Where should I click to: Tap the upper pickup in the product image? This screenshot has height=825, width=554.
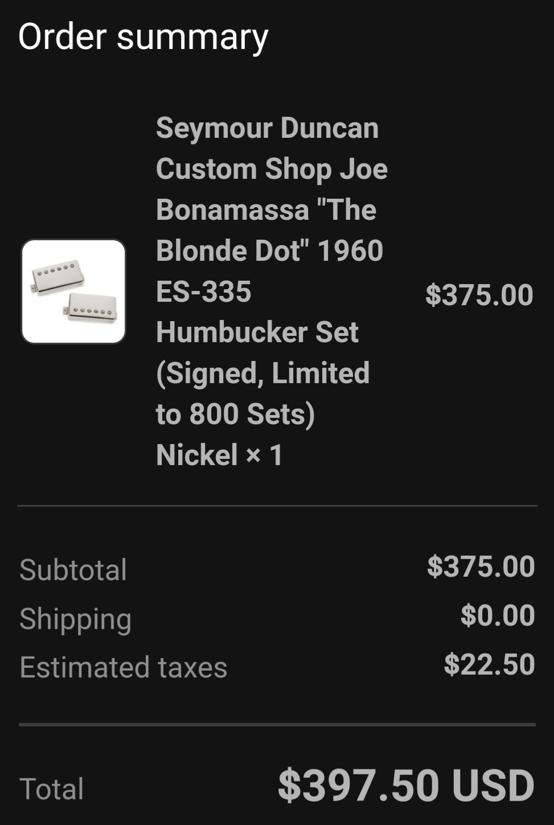point(58,276)
